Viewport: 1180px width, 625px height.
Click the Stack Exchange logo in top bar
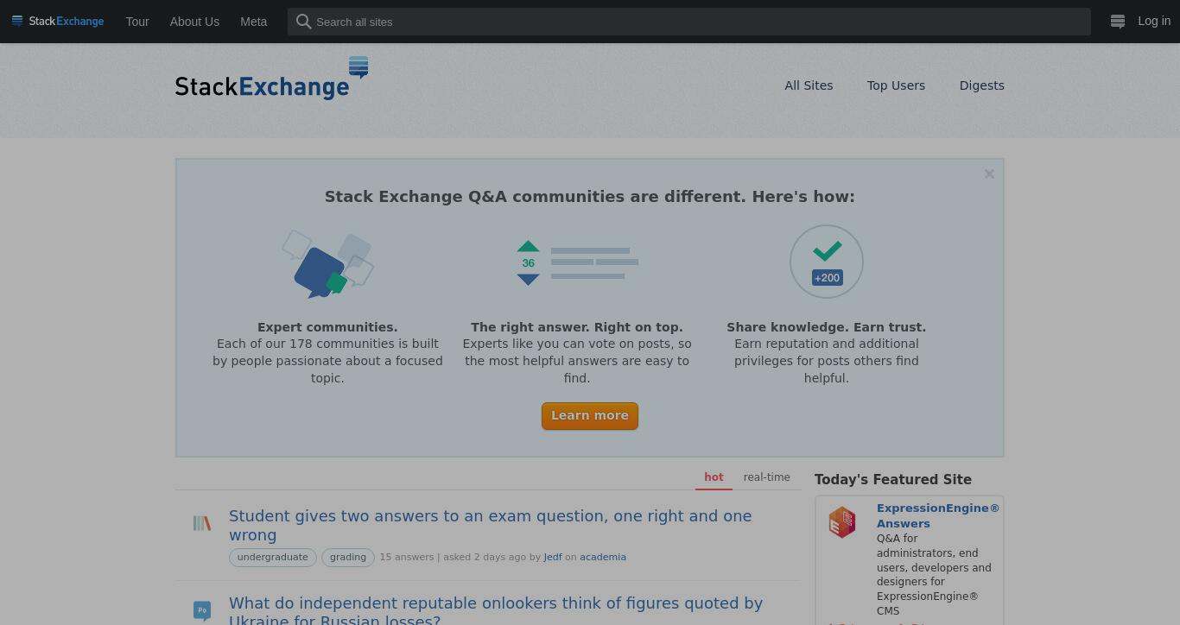[x=58, y=21]
